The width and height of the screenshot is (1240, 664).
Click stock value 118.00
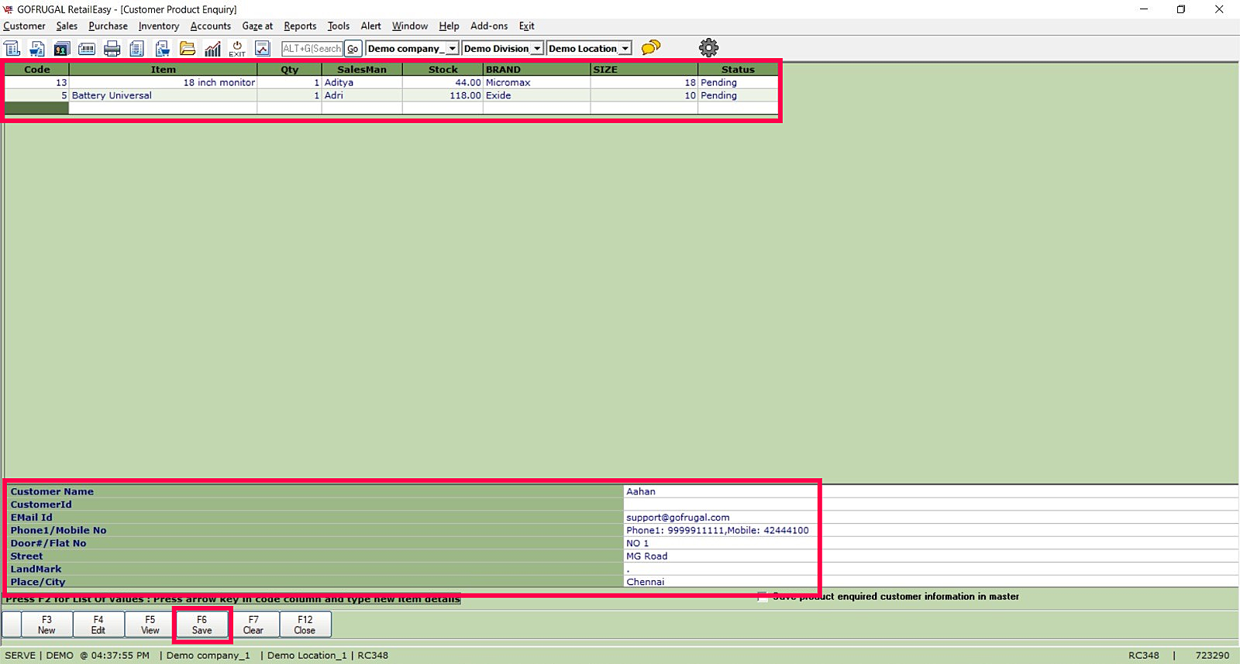coord(443,95)
